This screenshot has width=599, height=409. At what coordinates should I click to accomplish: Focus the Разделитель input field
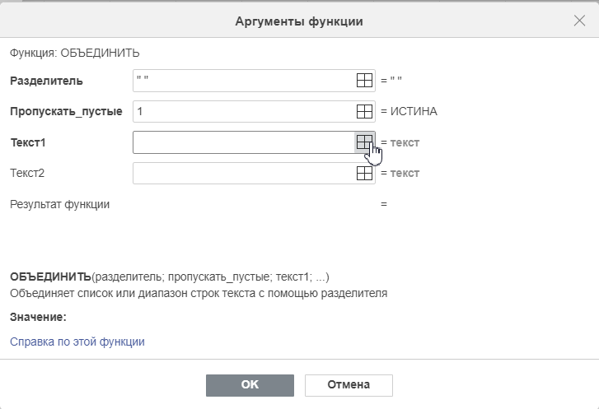[245, 81]
